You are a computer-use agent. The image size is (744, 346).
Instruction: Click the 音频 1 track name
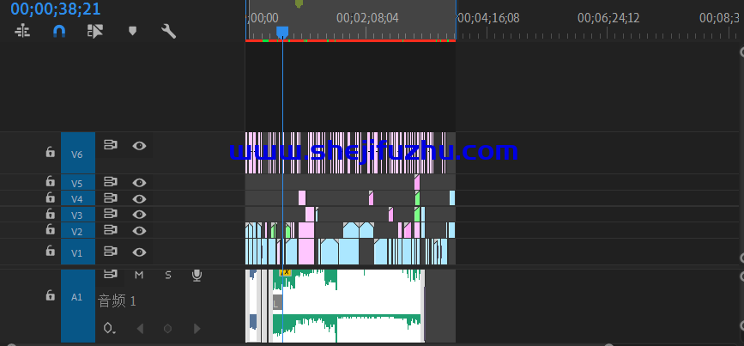click(x=117, y=300)
